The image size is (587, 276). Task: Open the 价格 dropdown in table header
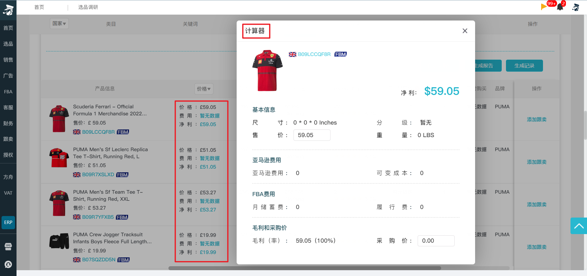coord(204,89)
